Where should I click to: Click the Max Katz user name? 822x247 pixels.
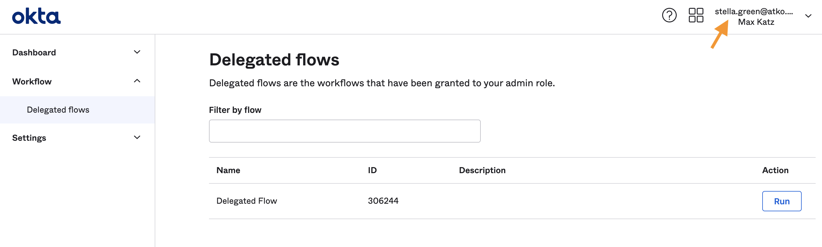click(x=756, y=22)
